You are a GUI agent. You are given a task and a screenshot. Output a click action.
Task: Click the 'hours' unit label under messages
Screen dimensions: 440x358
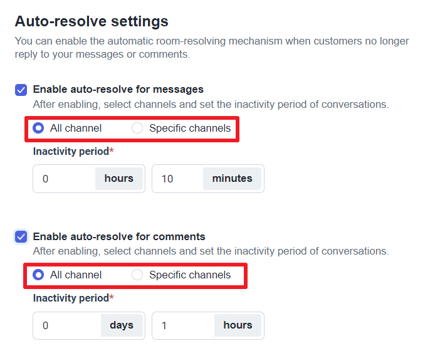(x=118, y=179)
